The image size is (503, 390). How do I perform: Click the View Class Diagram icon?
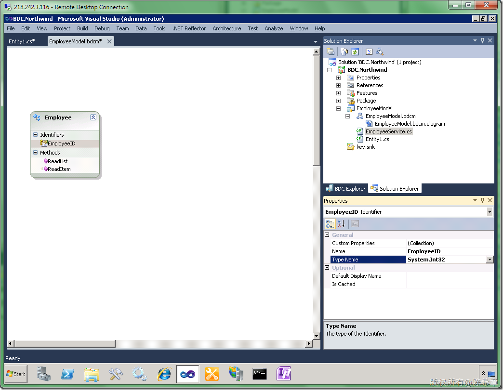click(380, 52)
